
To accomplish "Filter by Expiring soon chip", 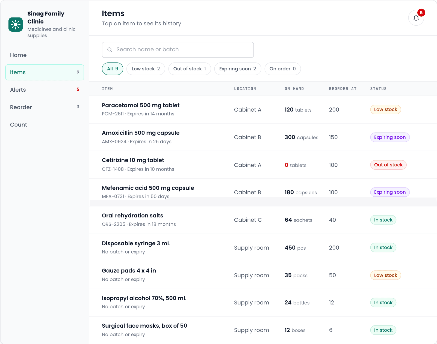I will 238,69.
